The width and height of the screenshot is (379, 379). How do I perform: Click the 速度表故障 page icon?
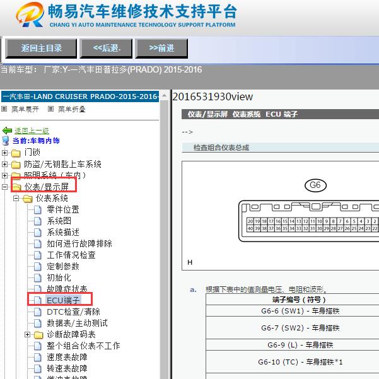(x=37, y=358)
